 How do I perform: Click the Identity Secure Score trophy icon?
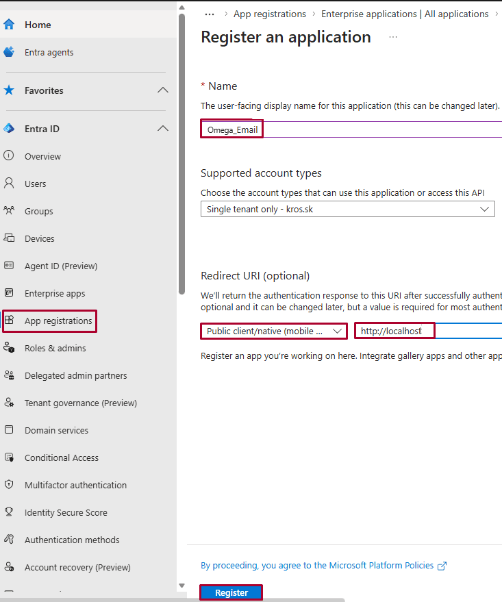click(x=9, y=512)
